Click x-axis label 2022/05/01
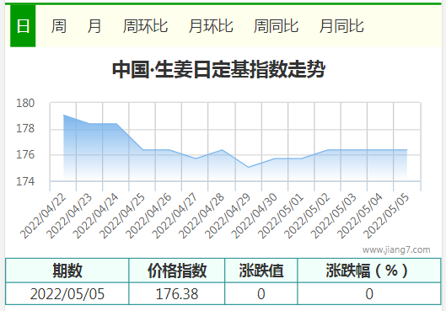 click(x=281, y=216)
